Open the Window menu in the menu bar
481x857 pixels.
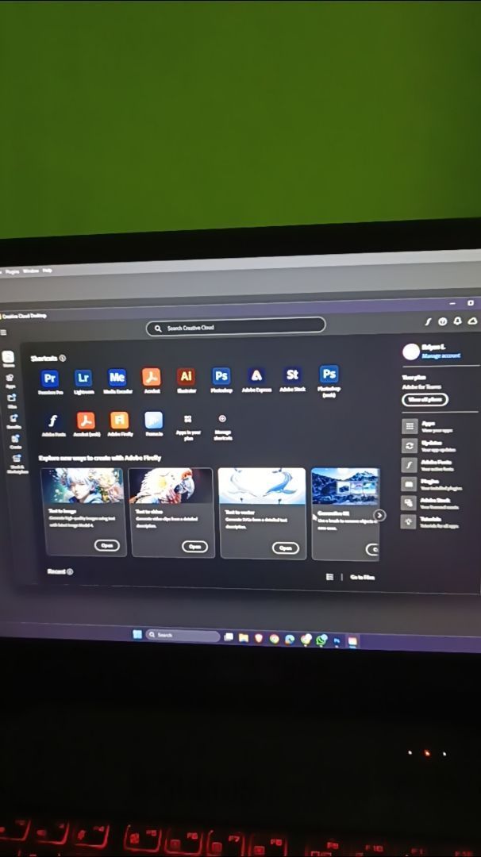[x=30, y=271]
